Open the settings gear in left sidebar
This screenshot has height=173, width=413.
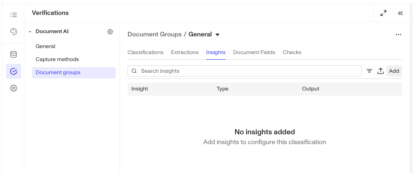[14, 88]
